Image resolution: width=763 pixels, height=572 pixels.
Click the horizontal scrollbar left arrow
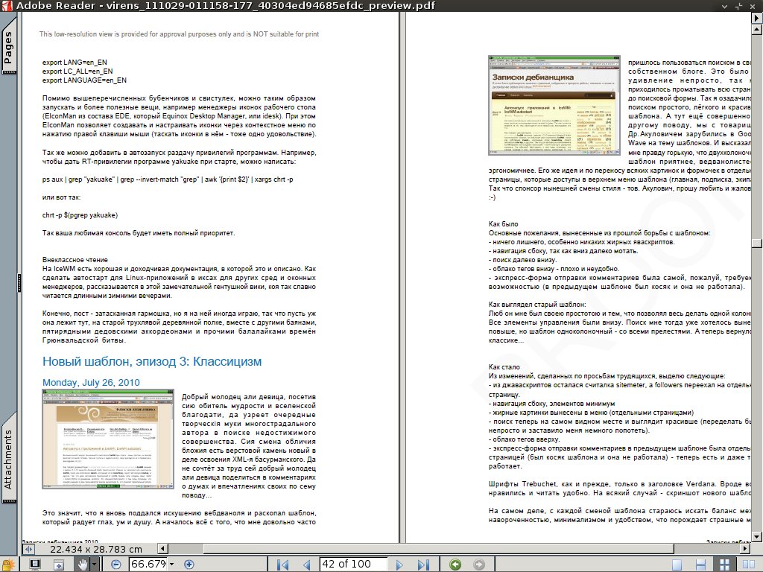click(x=163, y=549)
